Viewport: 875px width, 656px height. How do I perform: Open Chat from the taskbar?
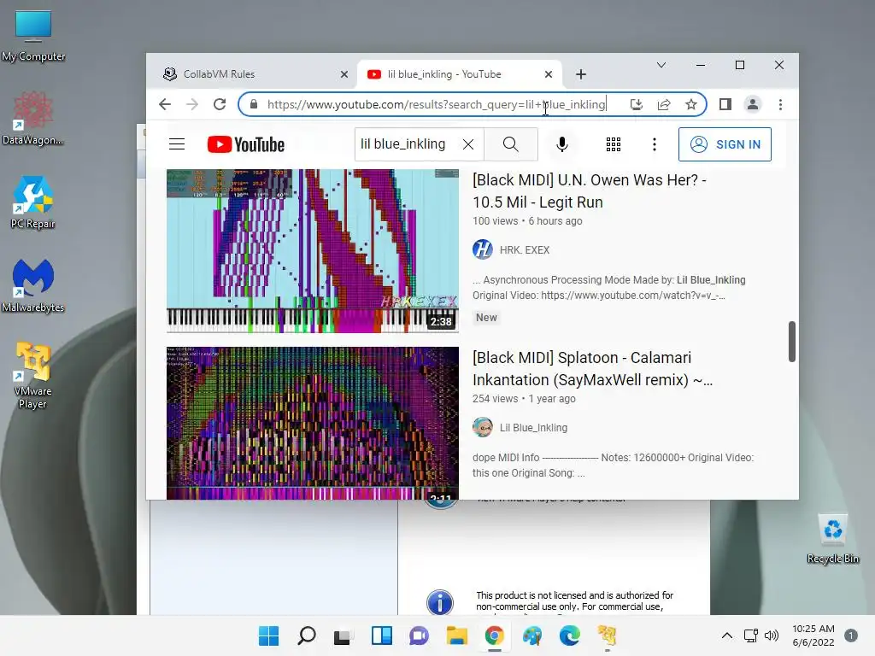coord(419,635)
